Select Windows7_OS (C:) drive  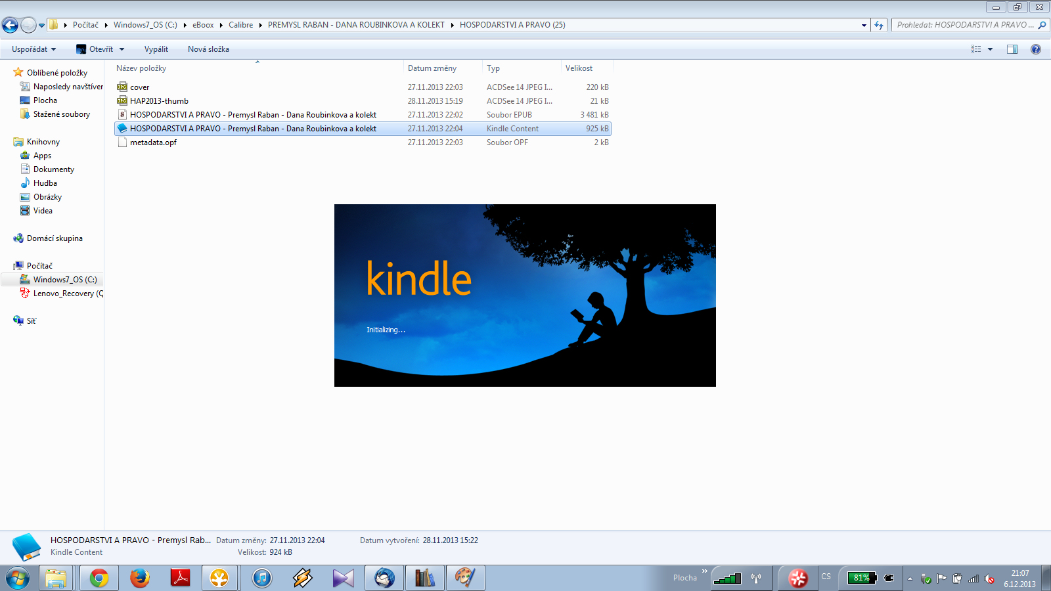coord(64,280)
